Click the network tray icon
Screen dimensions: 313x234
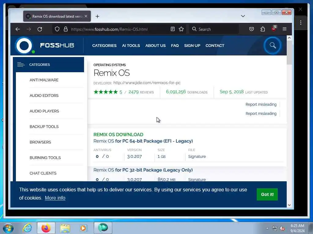point(275,229)
